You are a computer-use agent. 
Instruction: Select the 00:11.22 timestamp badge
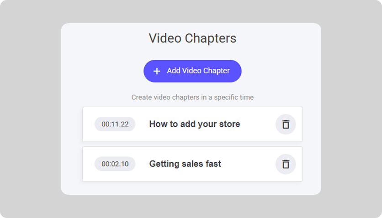tap(115, 124)
